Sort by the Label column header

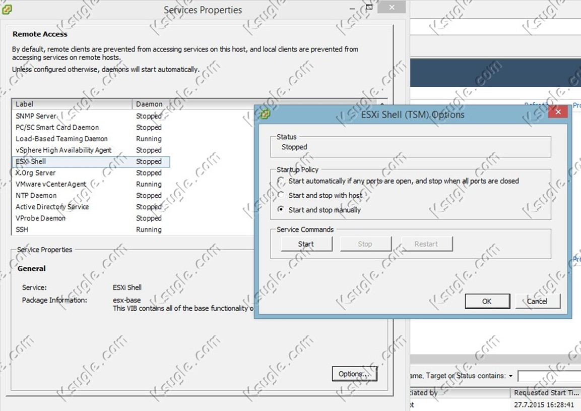point(72,104)
